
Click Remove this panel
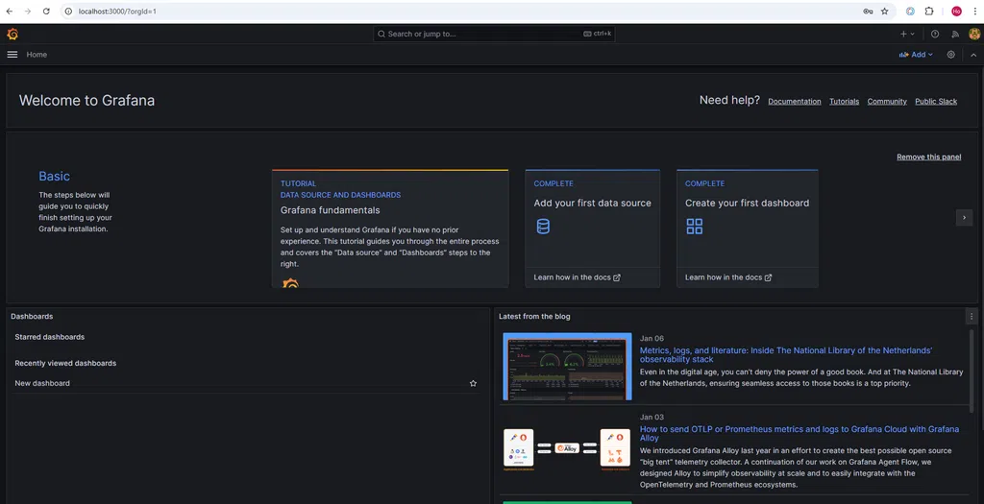click(929, 156)
